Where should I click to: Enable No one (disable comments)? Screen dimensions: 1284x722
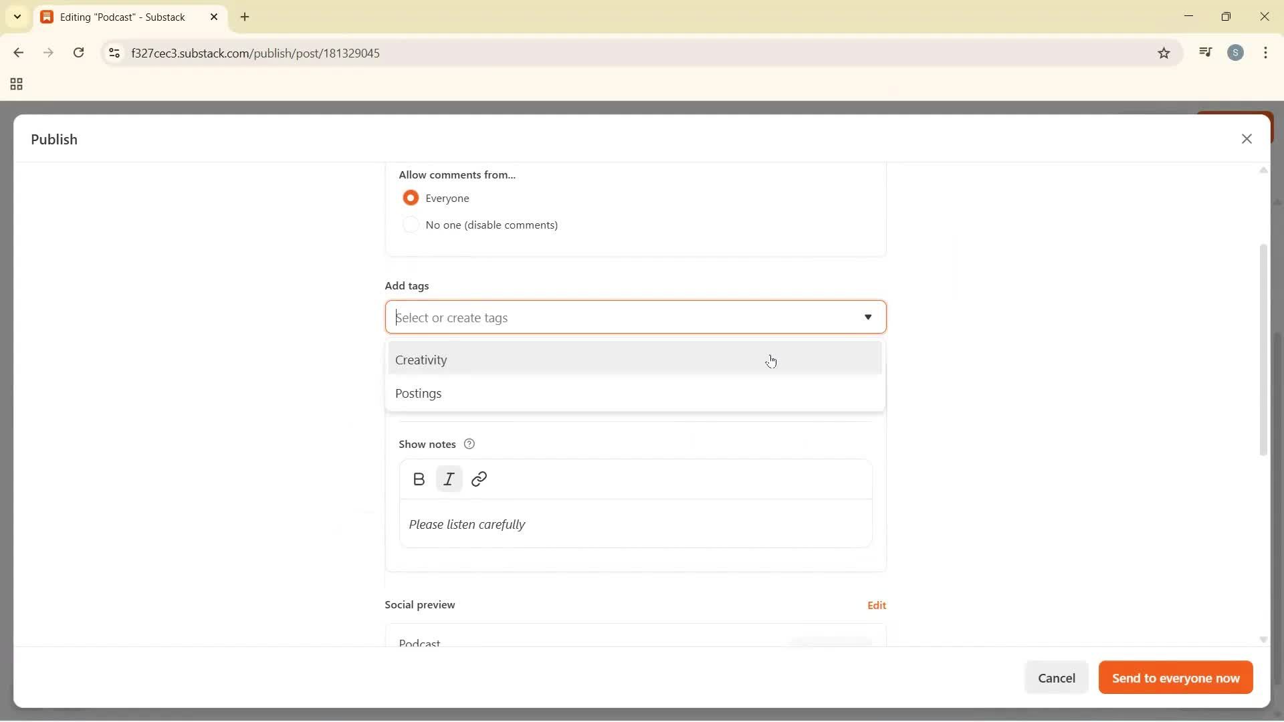coord(411,225)
